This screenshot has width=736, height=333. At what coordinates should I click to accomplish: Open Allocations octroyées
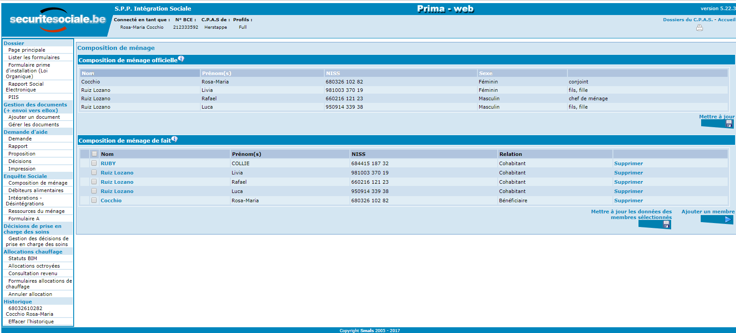34,266
